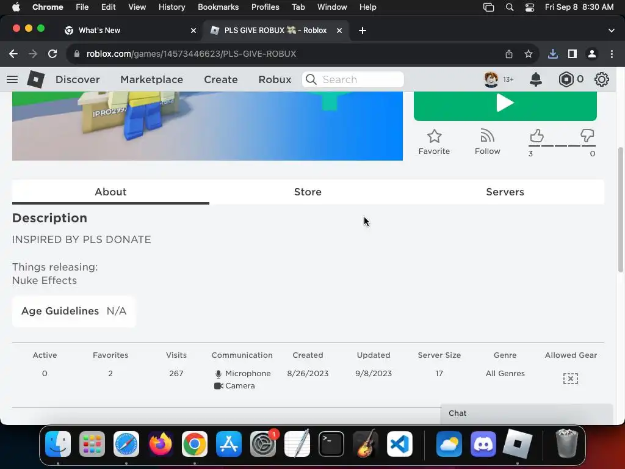This screenshot has height=469, width=625.
Task: Click the green Play button
Action: (x=505, y=106)
